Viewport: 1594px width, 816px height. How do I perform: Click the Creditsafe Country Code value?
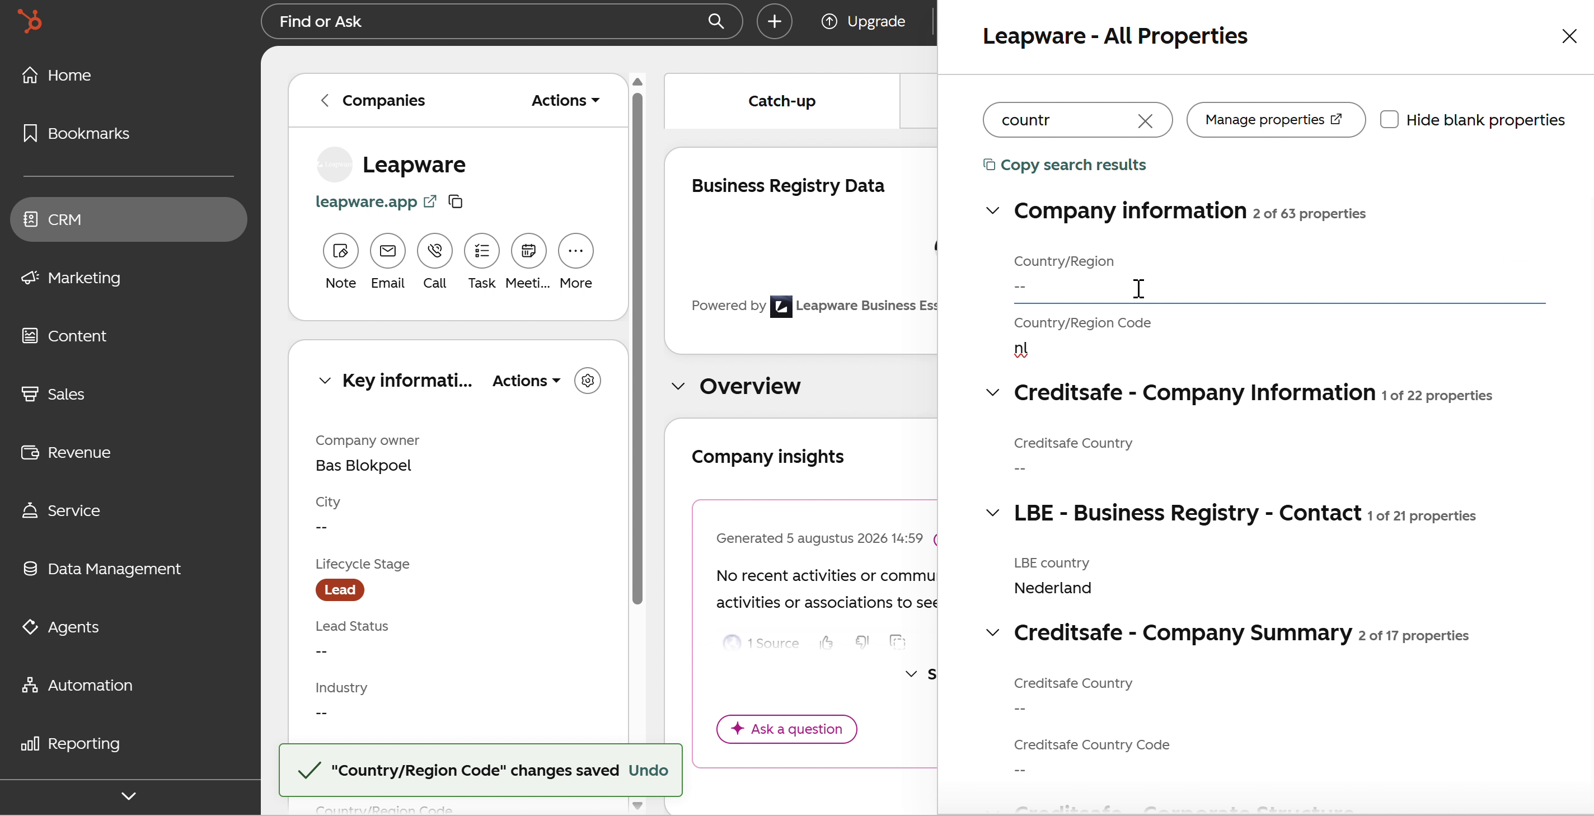(1019, 770)
